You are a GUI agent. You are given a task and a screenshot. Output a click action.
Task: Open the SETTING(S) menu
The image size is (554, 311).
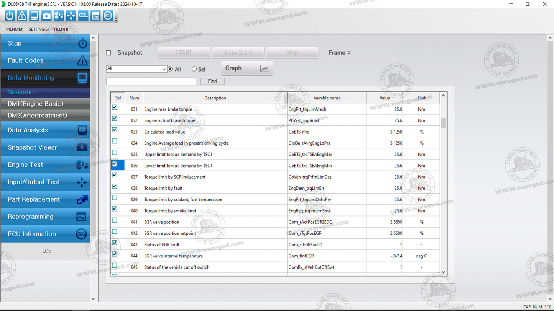click(x=39, y=29)
